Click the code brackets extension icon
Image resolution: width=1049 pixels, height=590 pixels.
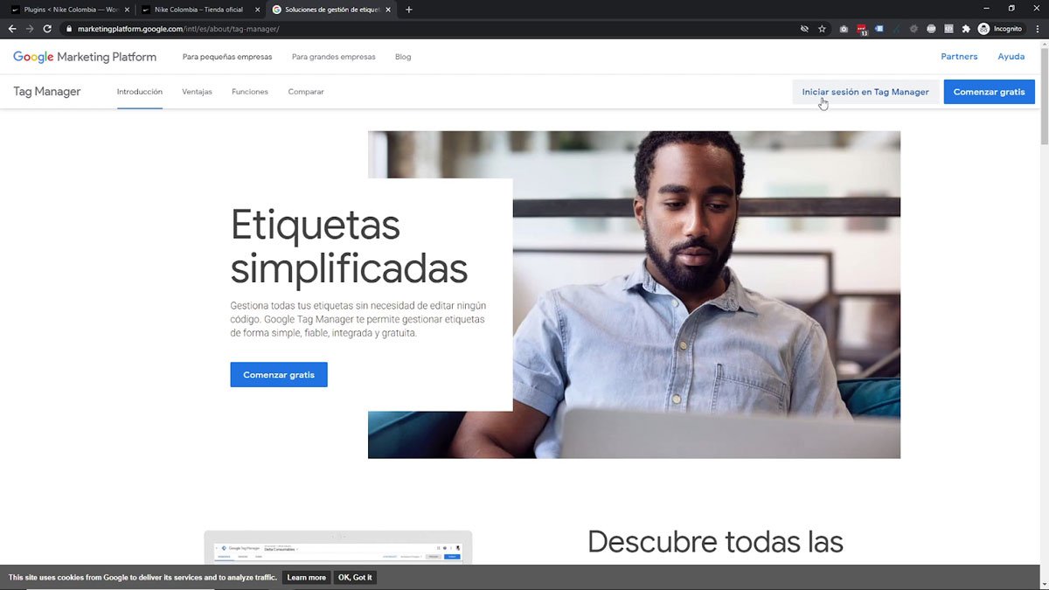pyautogui.click(x=948, y=29)
